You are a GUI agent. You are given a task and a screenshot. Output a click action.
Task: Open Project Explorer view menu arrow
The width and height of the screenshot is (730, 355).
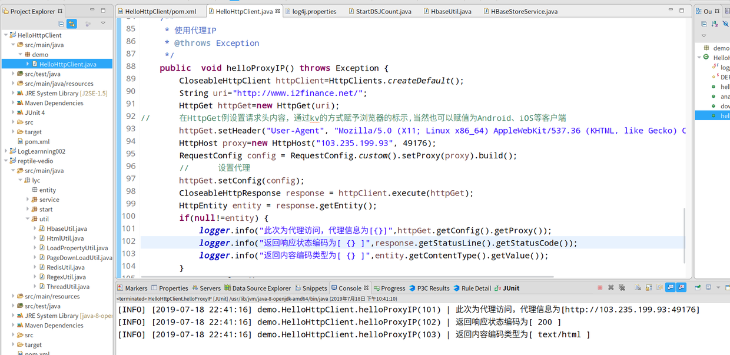[x=103, y=23]
